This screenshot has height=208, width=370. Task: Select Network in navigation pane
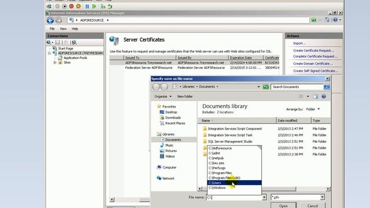[x=168, y=179]
